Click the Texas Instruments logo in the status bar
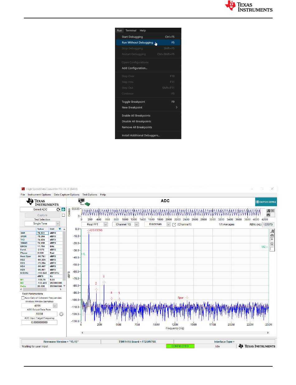Image resolution: width=296 pixels, height=385 pixels. 257,346
